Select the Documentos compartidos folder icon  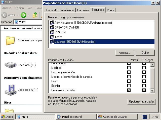10,40
